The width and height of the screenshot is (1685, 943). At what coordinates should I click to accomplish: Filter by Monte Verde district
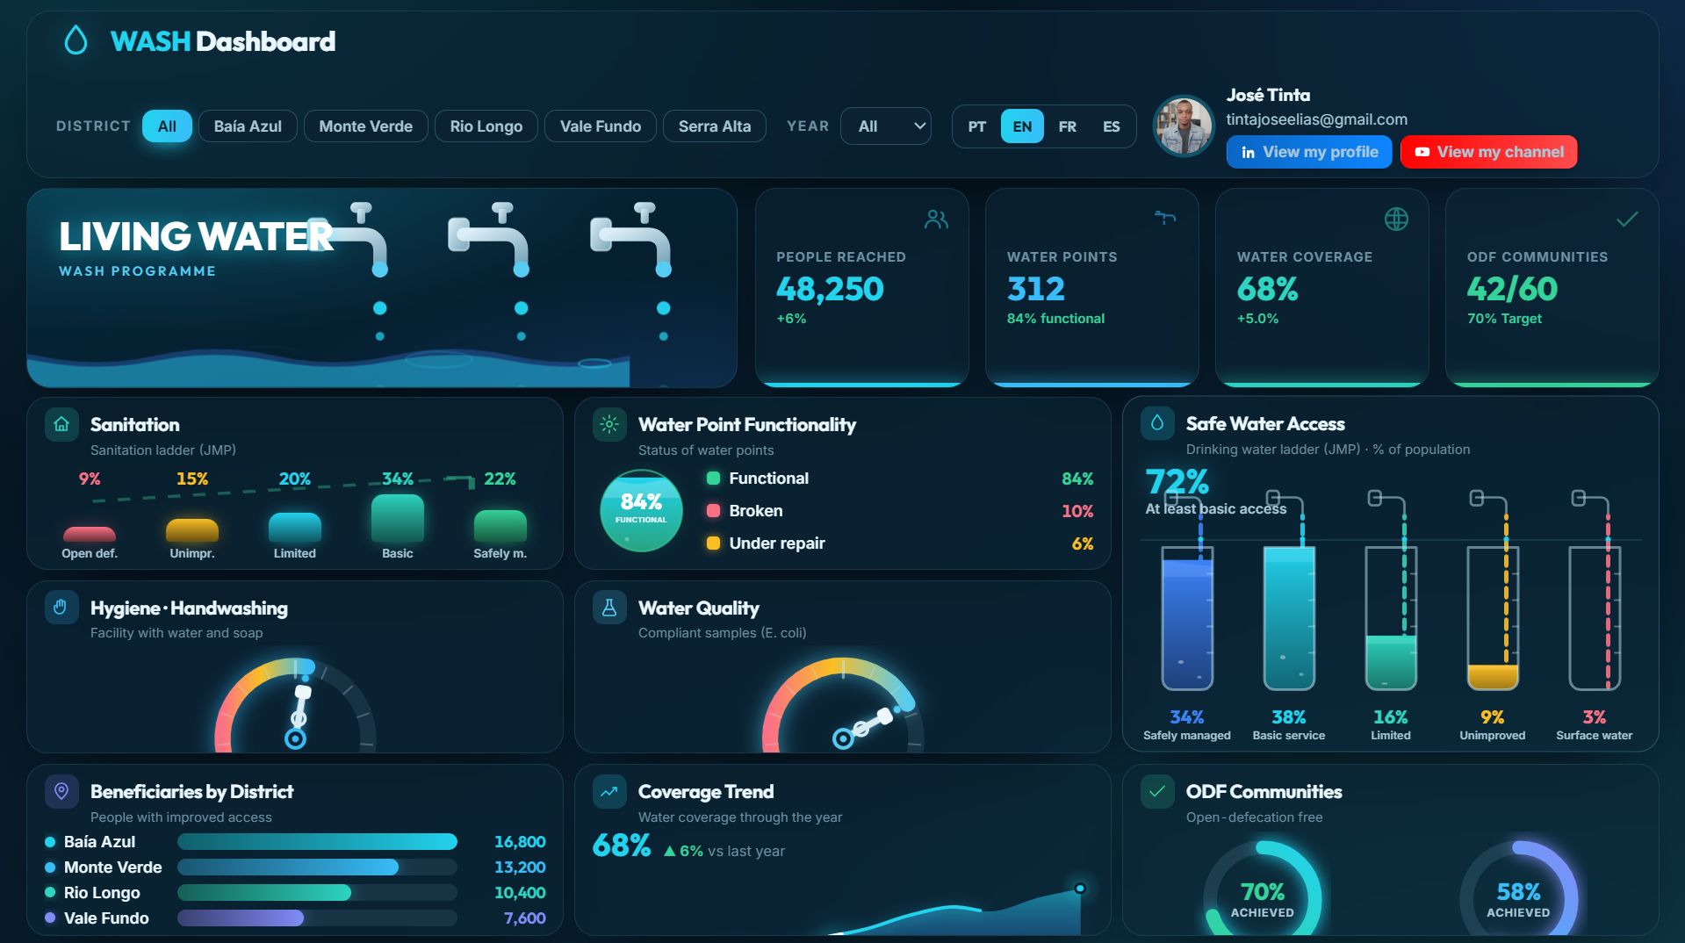[365, 126]
